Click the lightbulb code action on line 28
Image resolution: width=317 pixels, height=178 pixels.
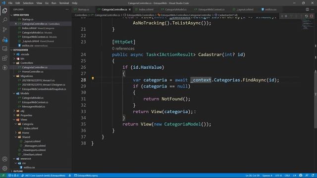point(93,78)
